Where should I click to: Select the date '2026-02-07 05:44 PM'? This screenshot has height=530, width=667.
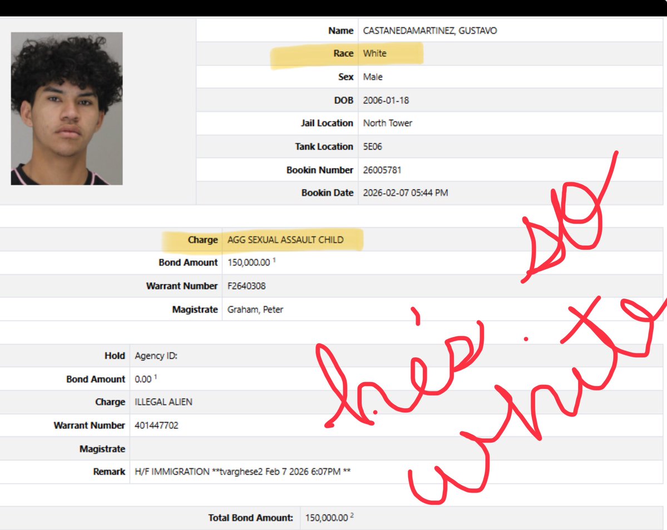click(x=406, y=193)
